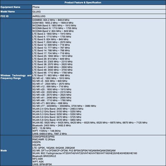Select the 5G NR n77 frequency line
Screen dimensions: 166x166
click(64, 106)
